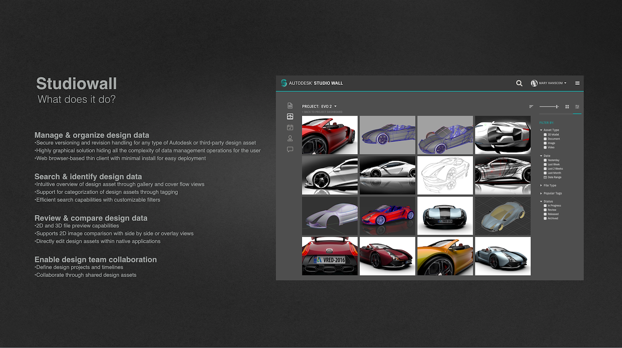Expand the File Type filter section
The width and height of the screenshot is (622, 348).
(549, 185)
